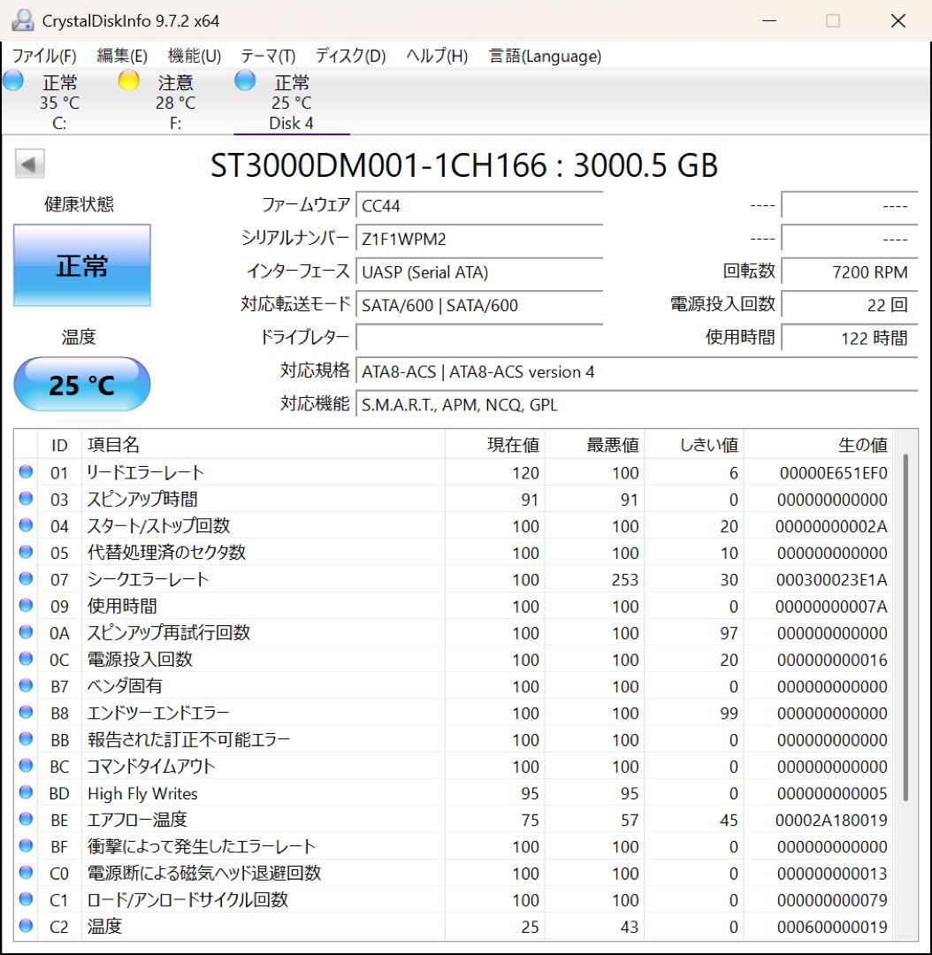Image resolution: width=932 pixels, height=955 pixels.
Task: Click the 生の値 column header
Action: (818, 445)
